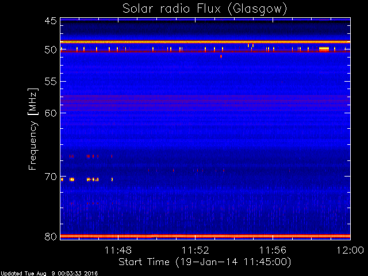Click the '12:00' time tick label
The width and height of the screenshot is (368, 276).
coord(350,250)
